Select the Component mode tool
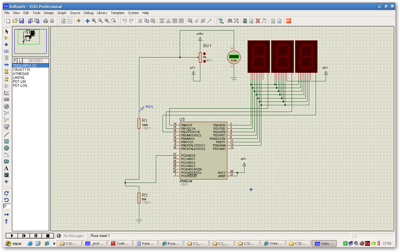 pos(6,38)
